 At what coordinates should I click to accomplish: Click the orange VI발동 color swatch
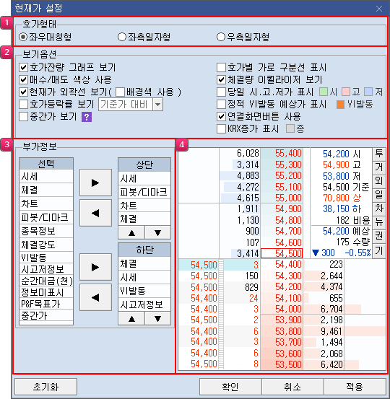(x=340, y=105)
